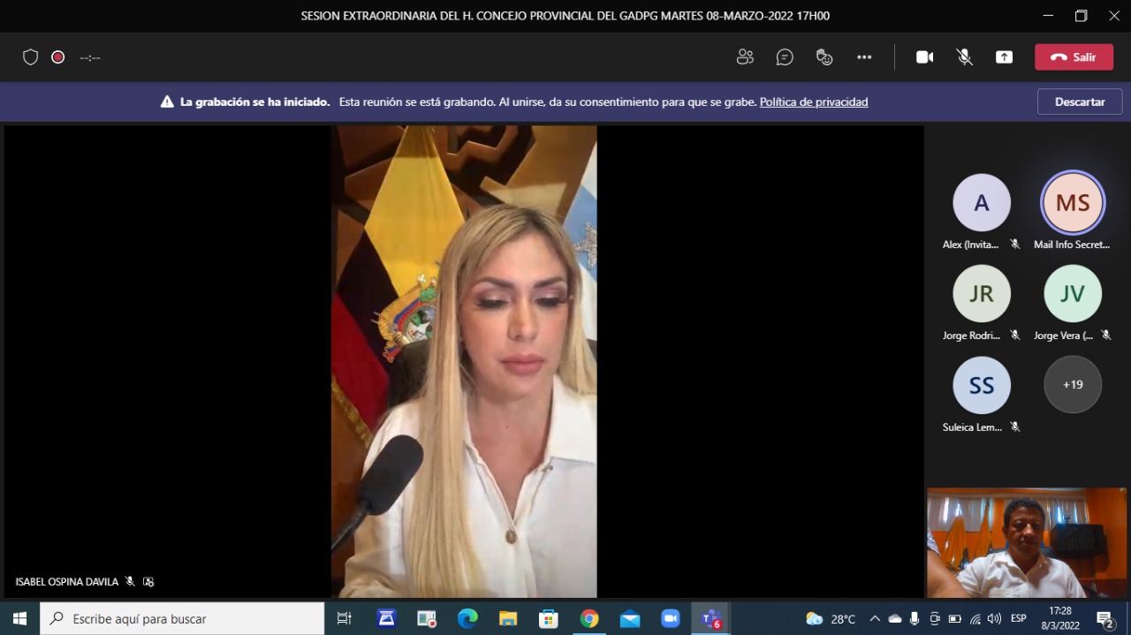Screen dimensions: 1131x635
Task: Open the participants panel
Action: 745,57
